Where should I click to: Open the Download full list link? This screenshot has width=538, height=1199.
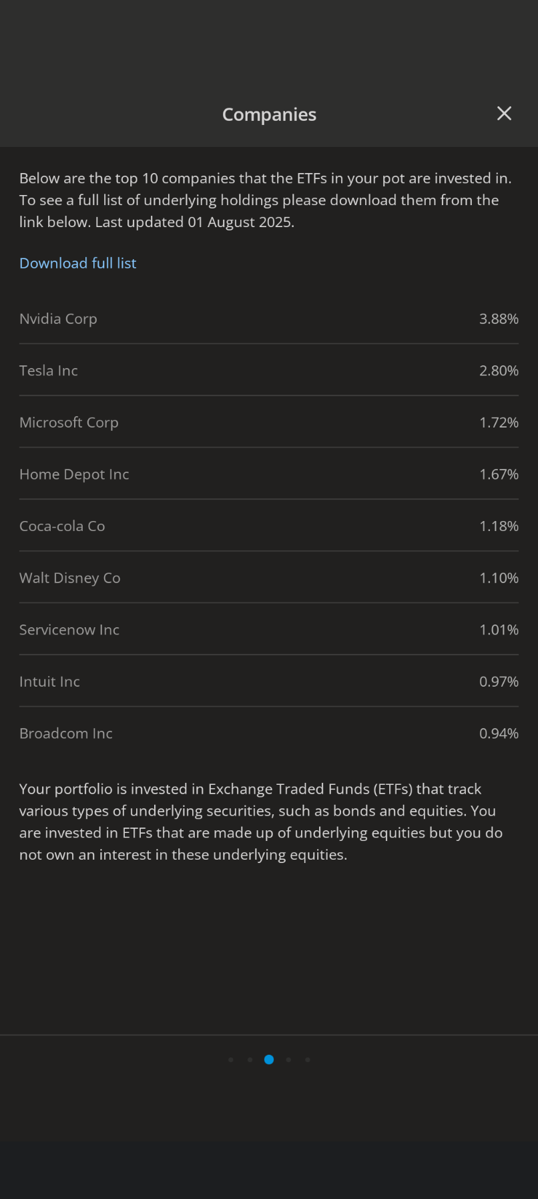pyautogui.click(x=77, y=263)
